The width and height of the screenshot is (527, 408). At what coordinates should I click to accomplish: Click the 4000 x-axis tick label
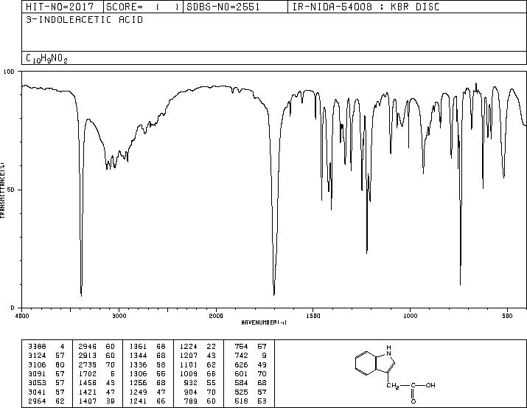[21, 316]
